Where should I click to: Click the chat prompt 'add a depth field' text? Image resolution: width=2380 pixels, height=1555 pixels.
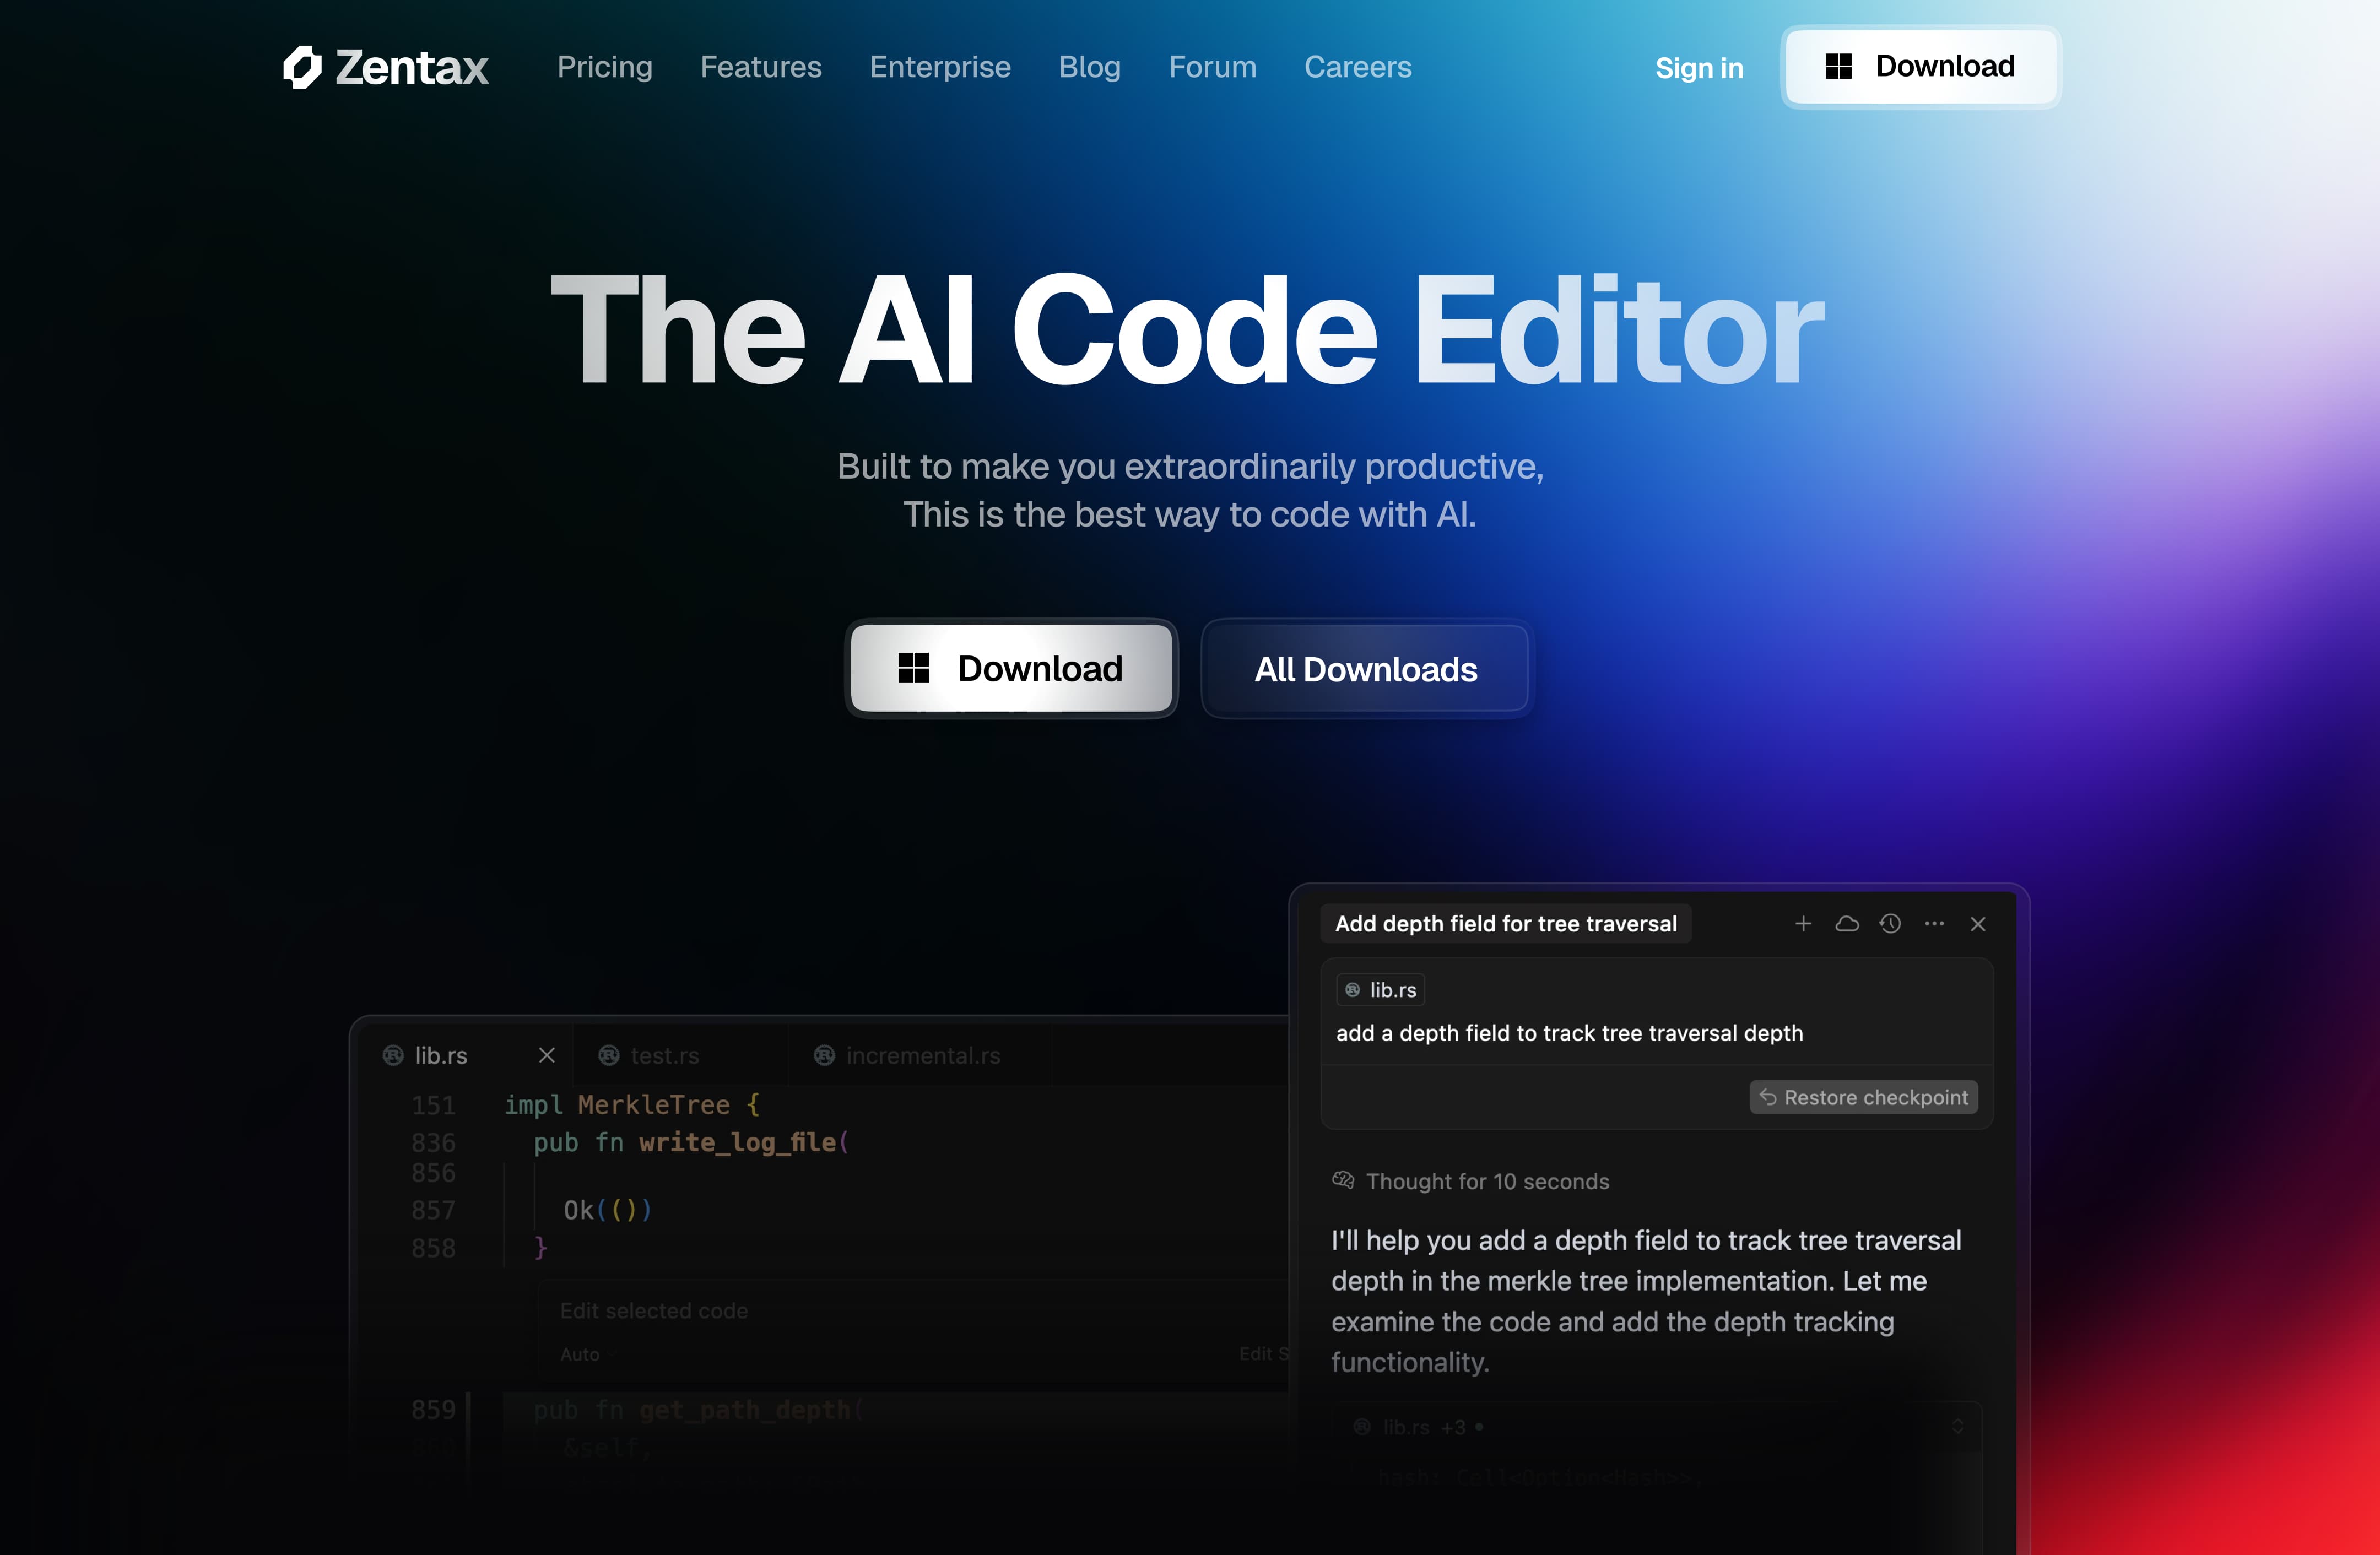pyautogui.click(x=1570, y=1033)
